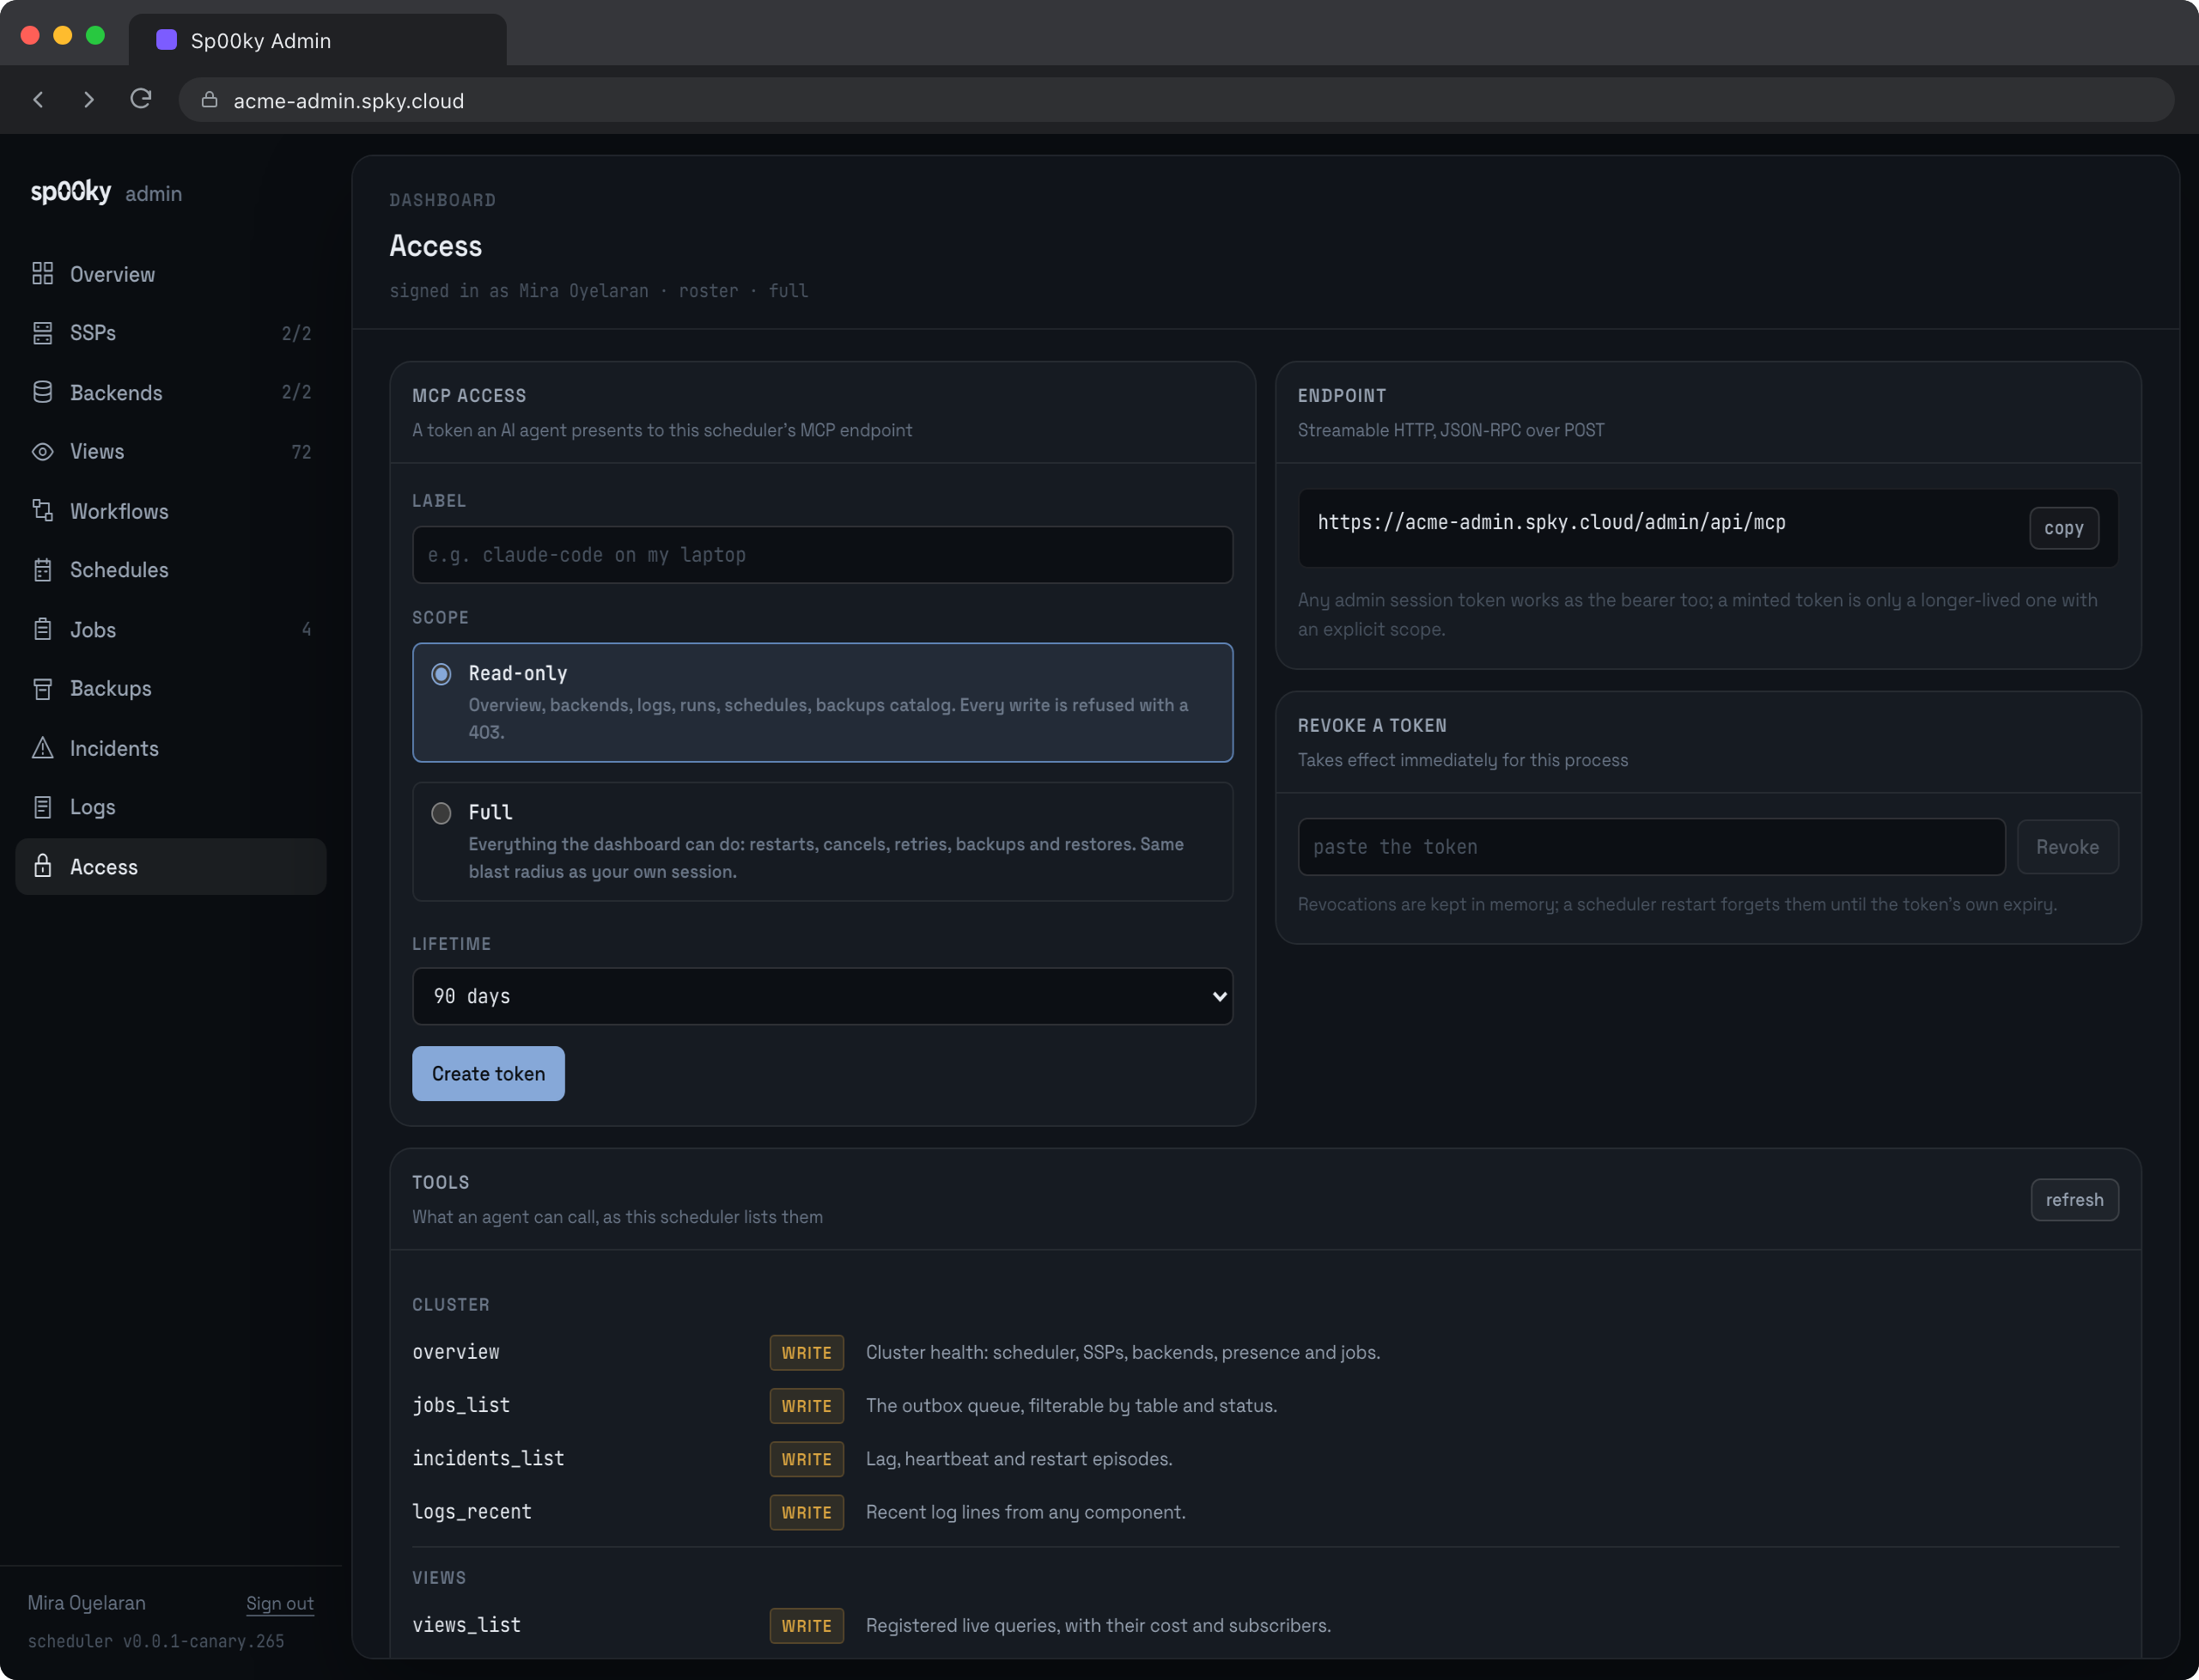This screenshot has height=1680, width=2199.
Task: Click the Workflows icon in sidebar
Action: (x=42, y=511)
